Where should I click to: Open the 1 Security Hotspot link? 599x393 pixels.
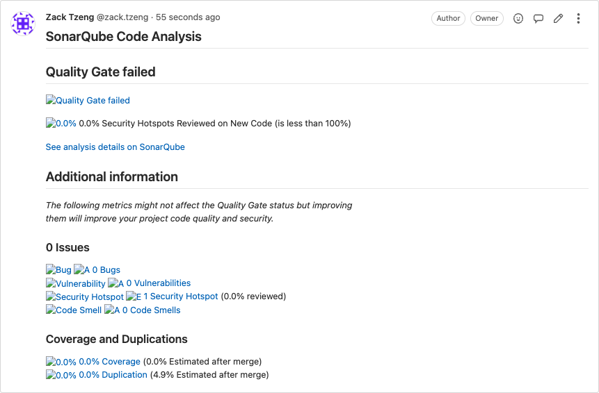(x=181, y=296)
